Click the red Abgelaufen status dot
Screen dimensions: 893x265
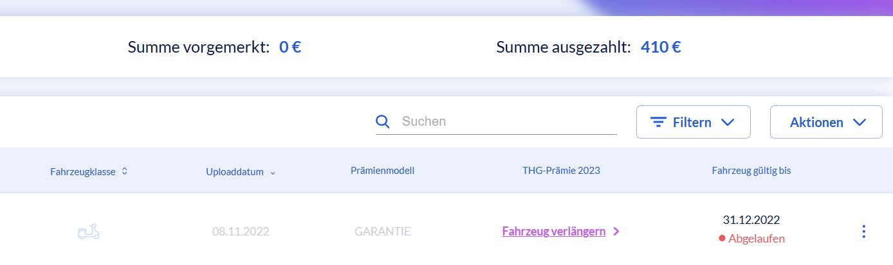723,239
